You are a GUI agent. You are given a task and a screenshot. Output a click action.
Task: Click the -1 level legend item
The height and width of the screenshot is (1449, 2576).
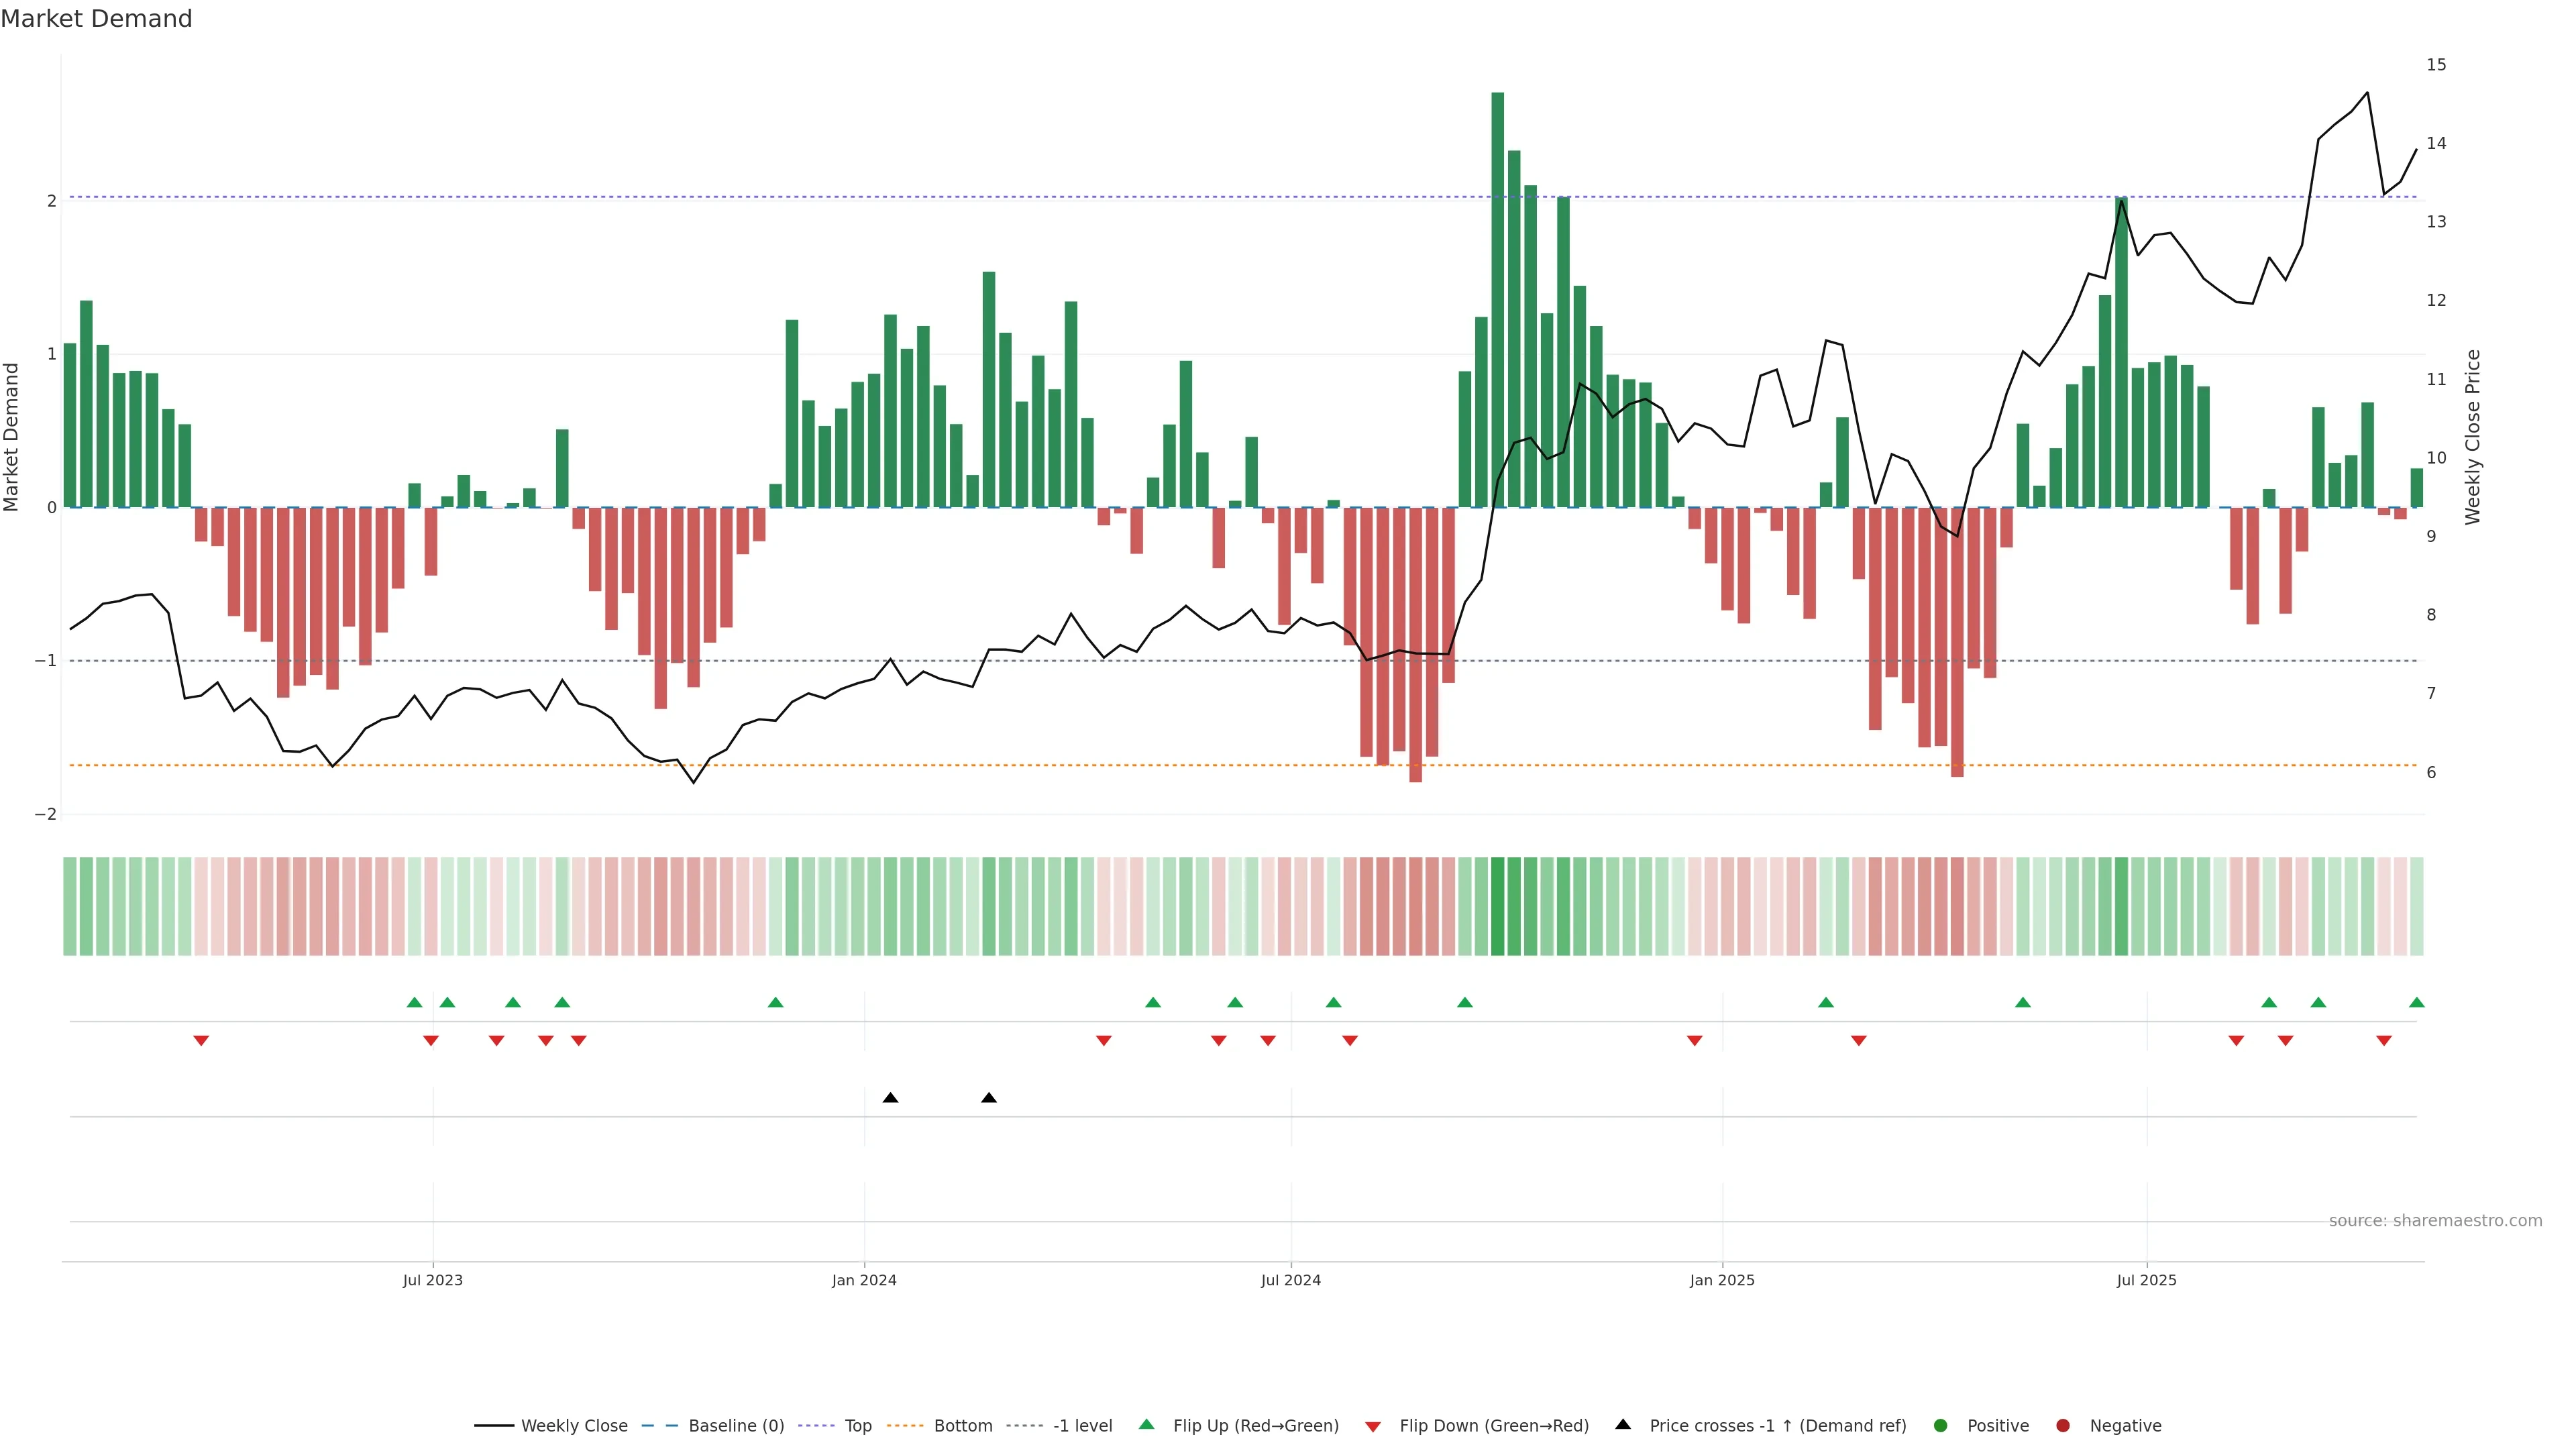tap(1082, 1426)
